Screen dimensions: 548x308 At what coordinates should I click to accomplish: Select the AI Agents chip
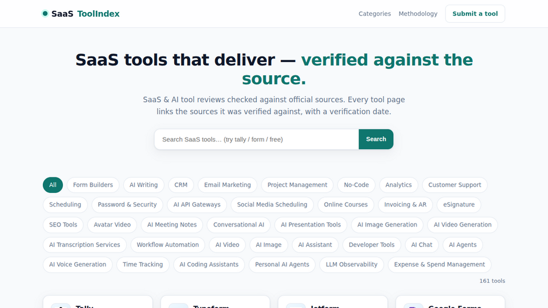click(463, 245)
